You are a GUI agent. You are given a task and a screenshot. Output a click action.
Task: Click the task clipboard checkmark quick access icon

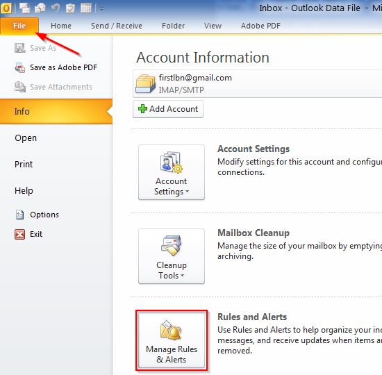pyautogui.click(x=70, y=8)
